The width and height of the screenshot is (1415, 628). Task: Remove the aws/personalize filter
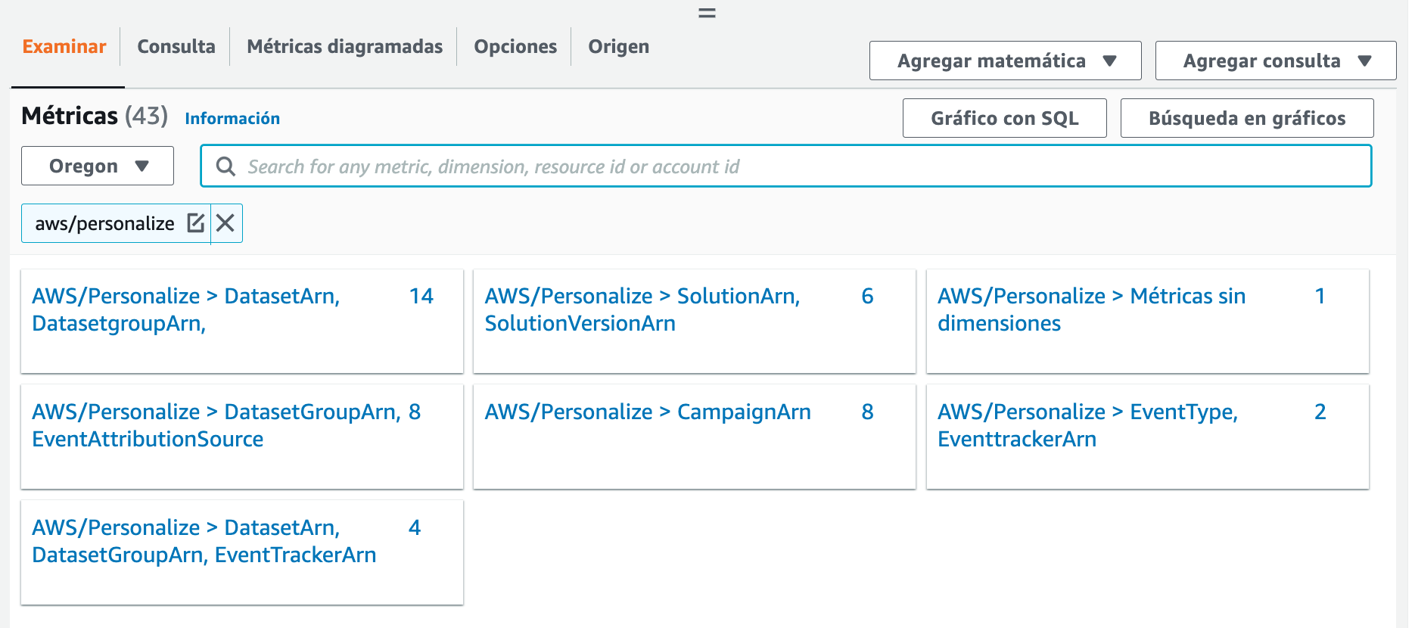225,223
